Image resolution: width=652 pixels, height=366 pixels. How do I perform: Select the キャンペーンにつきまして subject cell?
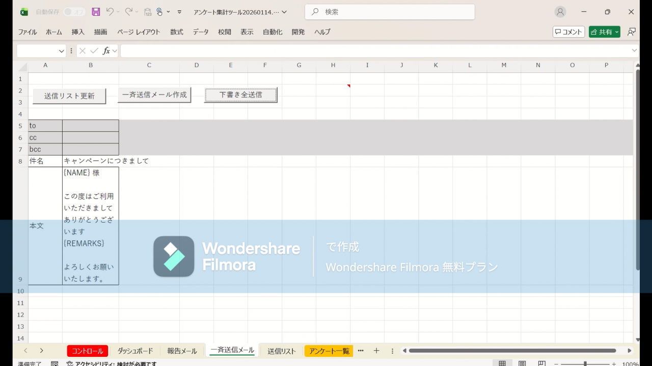(x=91, y=161)
